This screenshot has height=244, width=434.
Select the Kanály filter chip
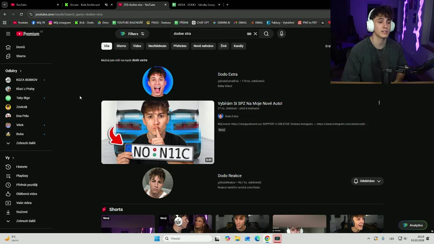239,46
